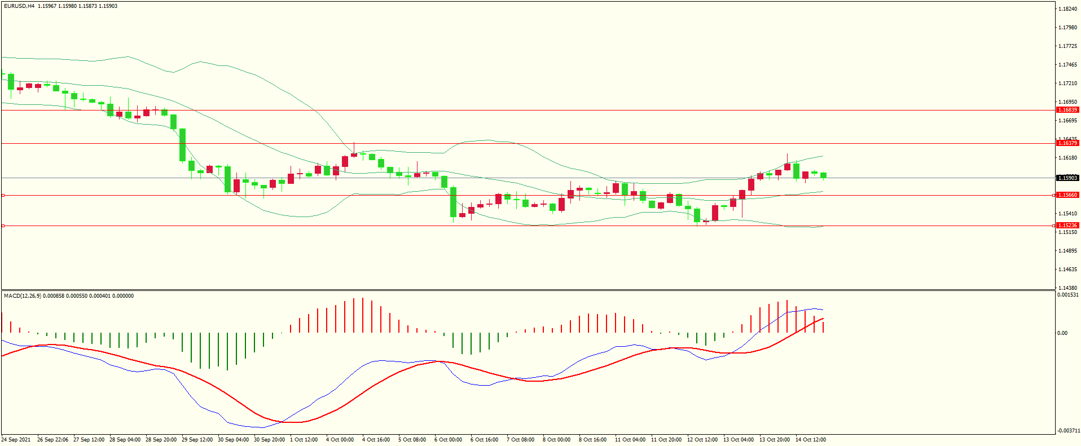Click the red 1.15236 price level tag
This screenshot has width=1081, height=446.
coord(1067,226)
